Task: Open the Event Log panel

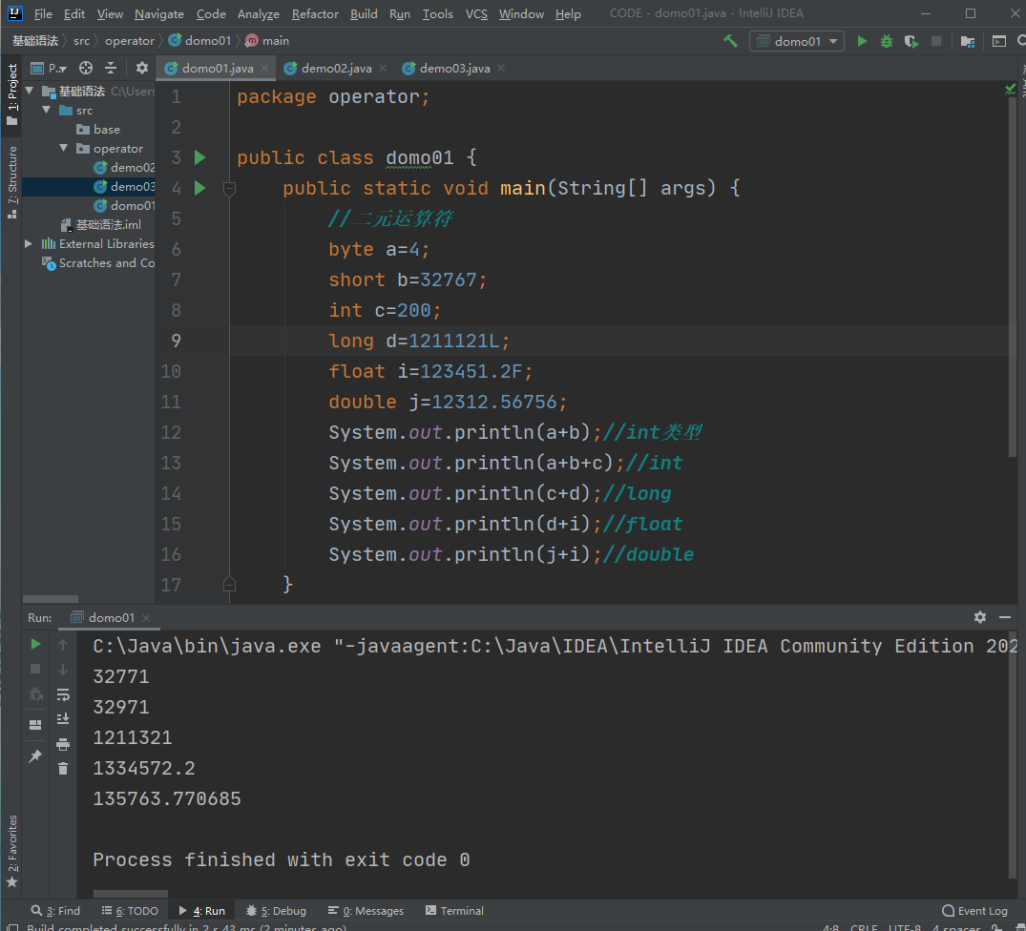Action: click(x=974, y=911)
